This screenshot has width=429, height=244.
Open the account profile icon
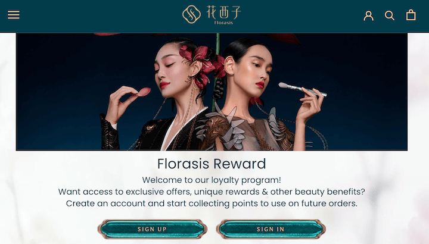369,15
